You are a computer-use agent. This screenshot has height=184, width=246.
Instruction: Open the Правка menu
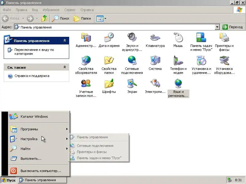(x=21, y=10)
